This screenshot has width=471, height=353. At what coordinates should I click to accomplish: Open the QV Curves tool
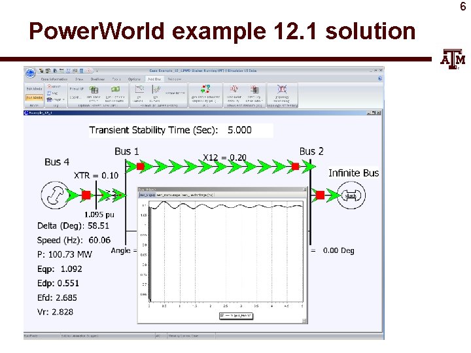coord(156,89)
